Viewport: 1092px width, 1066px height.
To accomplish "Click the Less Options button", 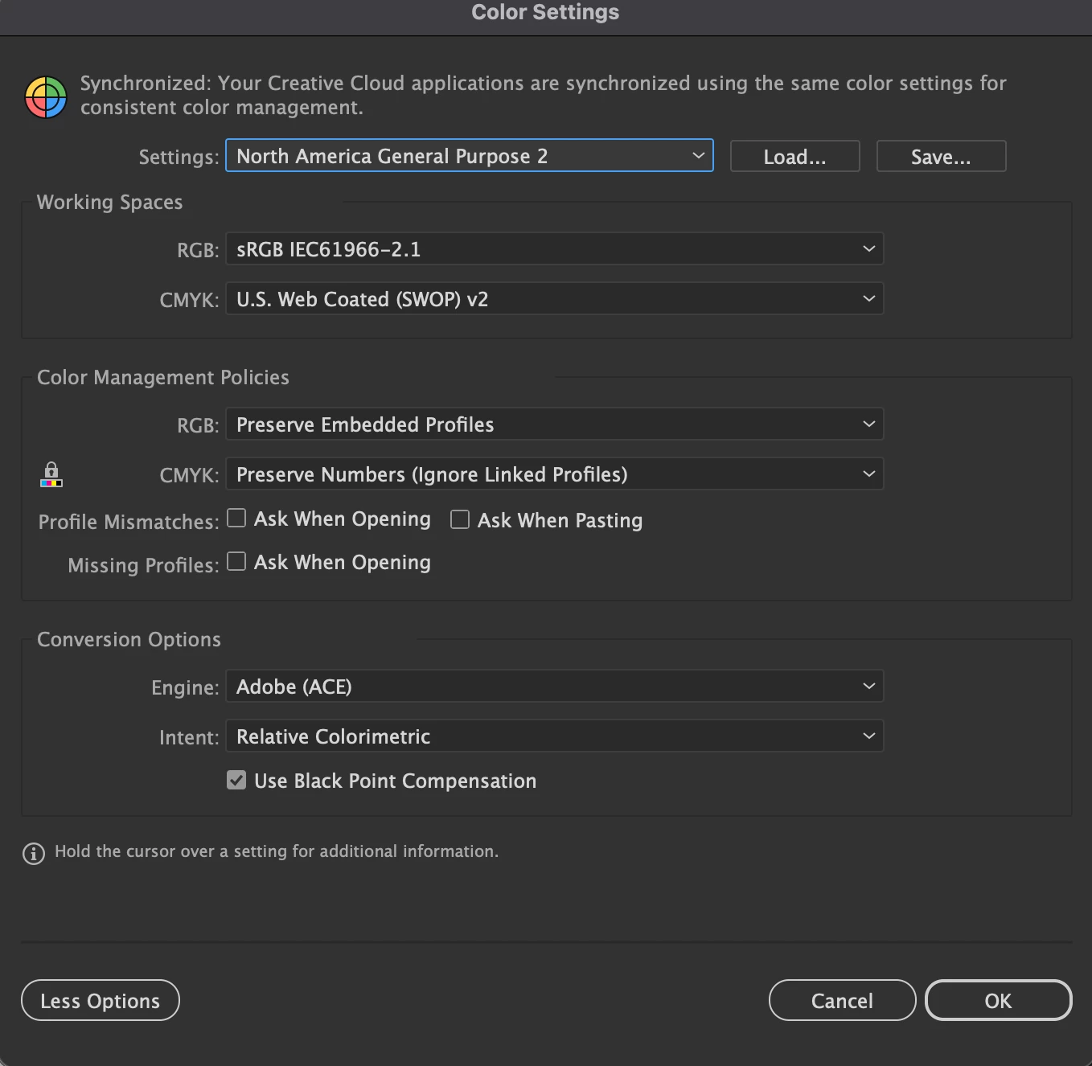I will pyautogui.click(x=101, y=1000).
